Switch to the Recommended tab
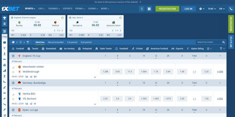The width and height of the screenshot is (235, 117). [x=56, y=42]
